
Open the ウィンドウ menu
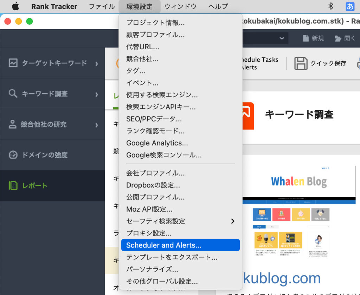tap(180, 6)
